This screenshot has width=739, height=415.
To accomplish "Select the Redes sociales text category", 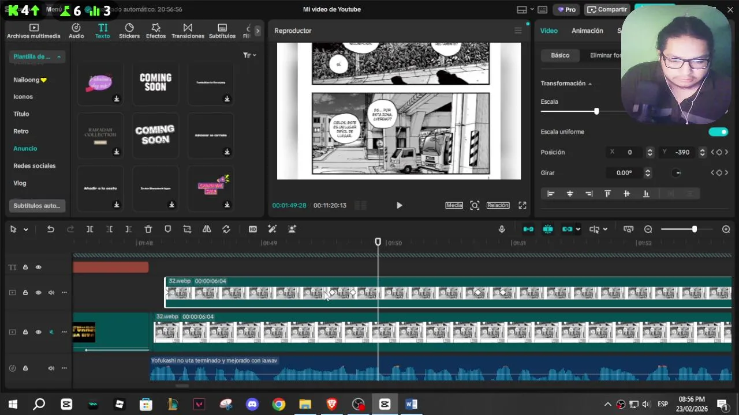I will click(35, 166).
